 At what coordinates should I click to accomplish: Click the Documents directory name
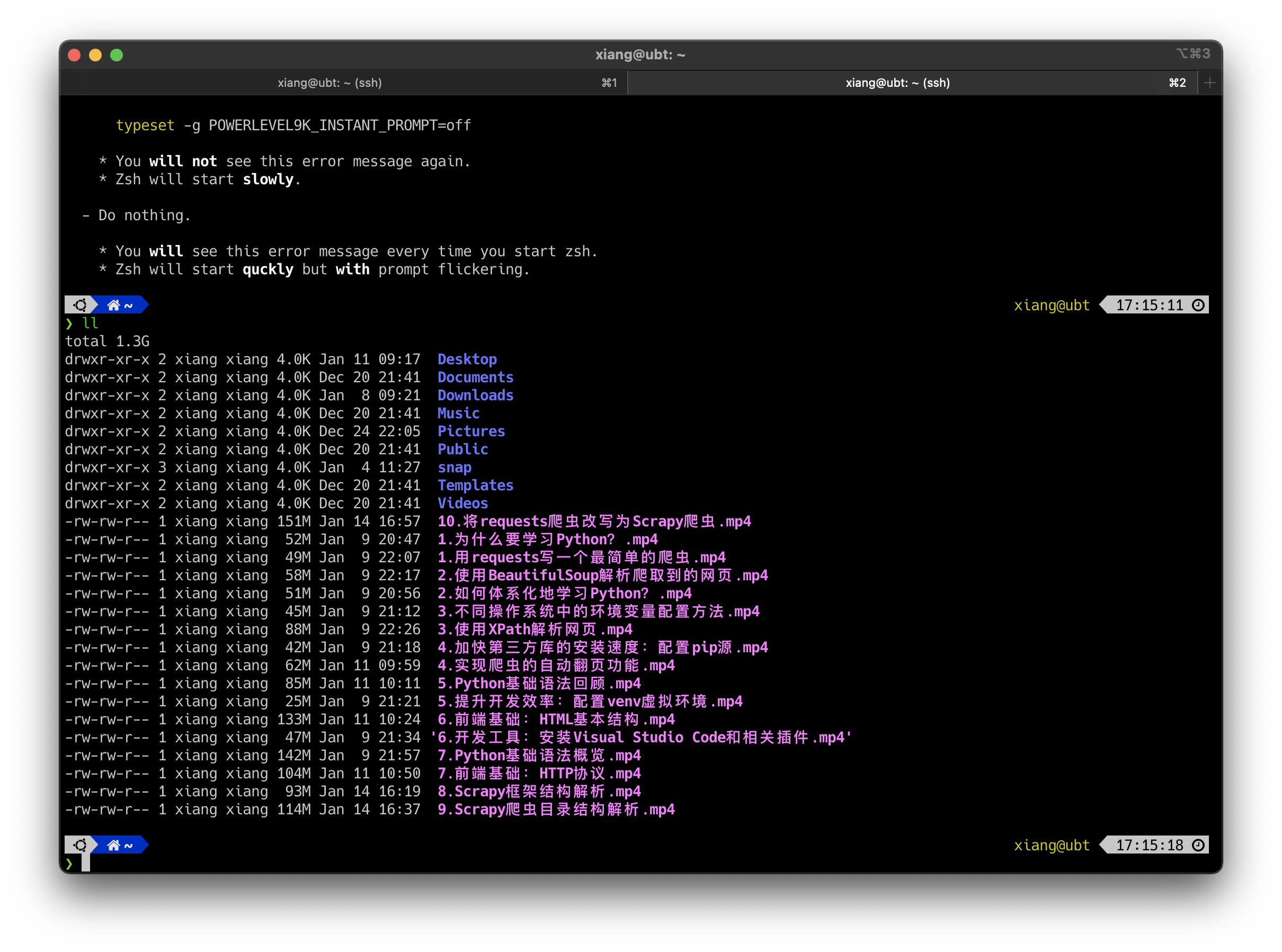click(x=476, y=377)
